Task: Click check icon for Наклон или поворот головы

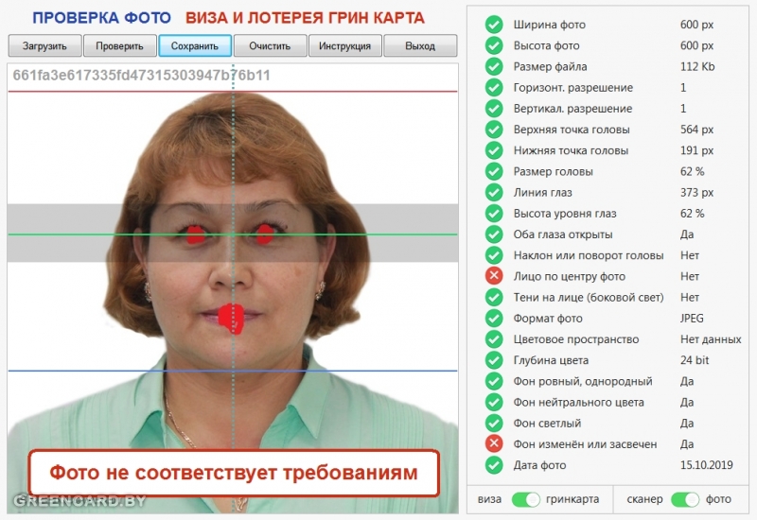Action: click(494, 255)
